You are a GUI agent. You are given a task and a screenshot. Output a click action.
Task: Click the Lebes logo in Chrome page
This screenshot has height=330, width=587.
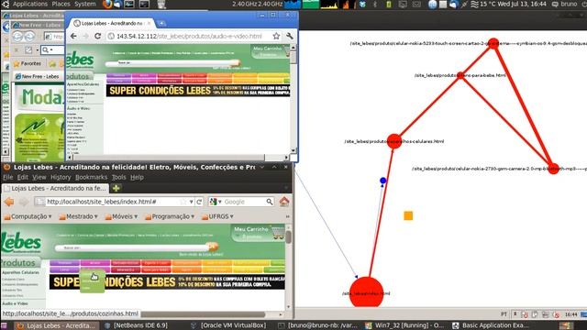[x=81, y=59]
